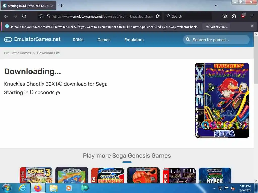The image size is (258, 193).
Task: Open the orange fist Genesis game thumbnail
Action: pos(143,175)
